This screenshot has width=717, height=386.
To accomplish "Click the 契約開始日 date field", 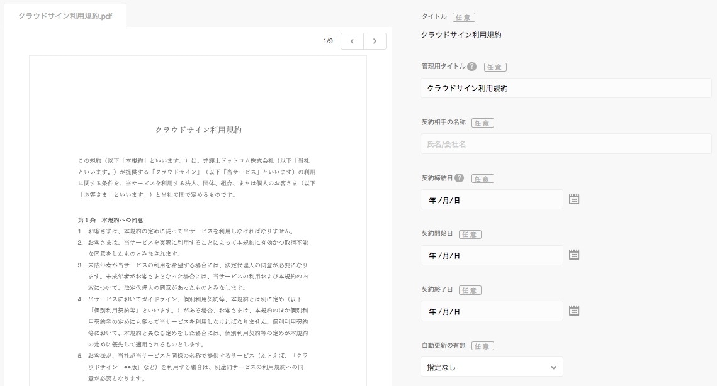I will coord(492,255).
